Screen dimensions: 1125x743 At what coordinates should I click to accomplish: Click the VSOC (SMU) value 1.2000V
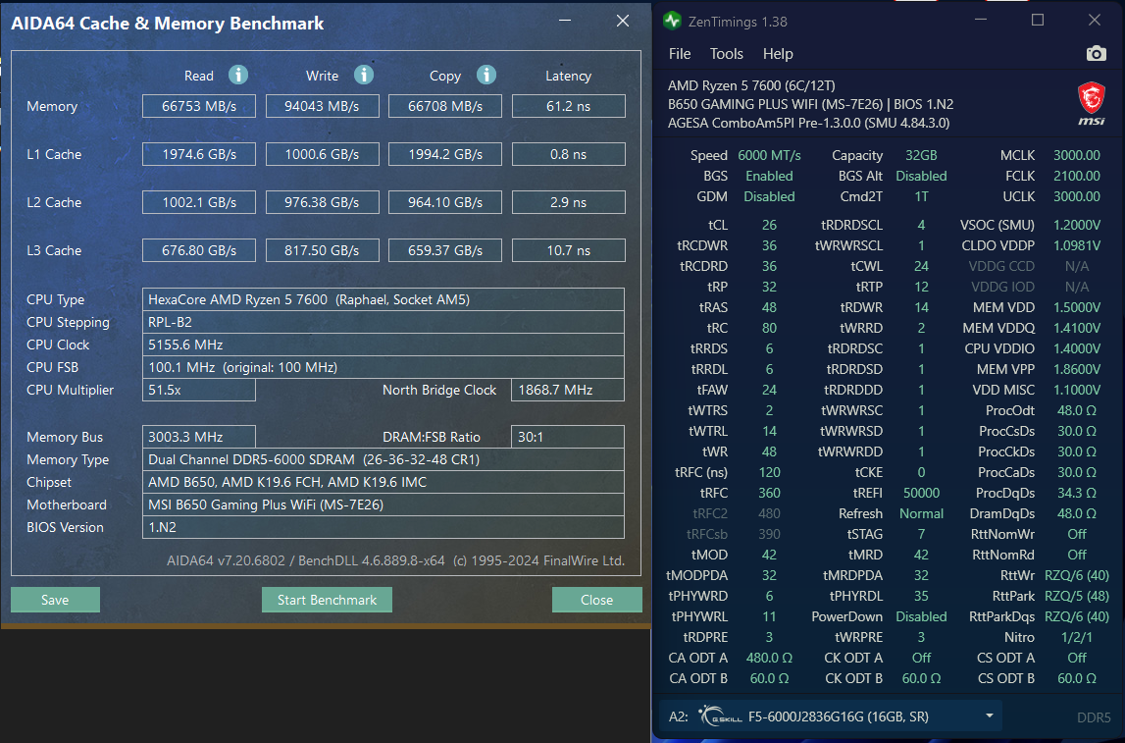pos(1076,225)
